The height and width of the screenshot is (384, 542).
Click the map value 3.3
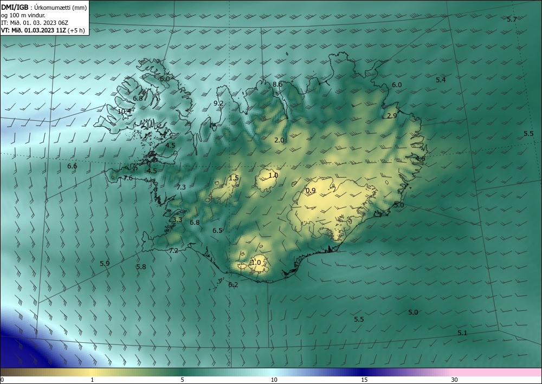click(177, 220)
